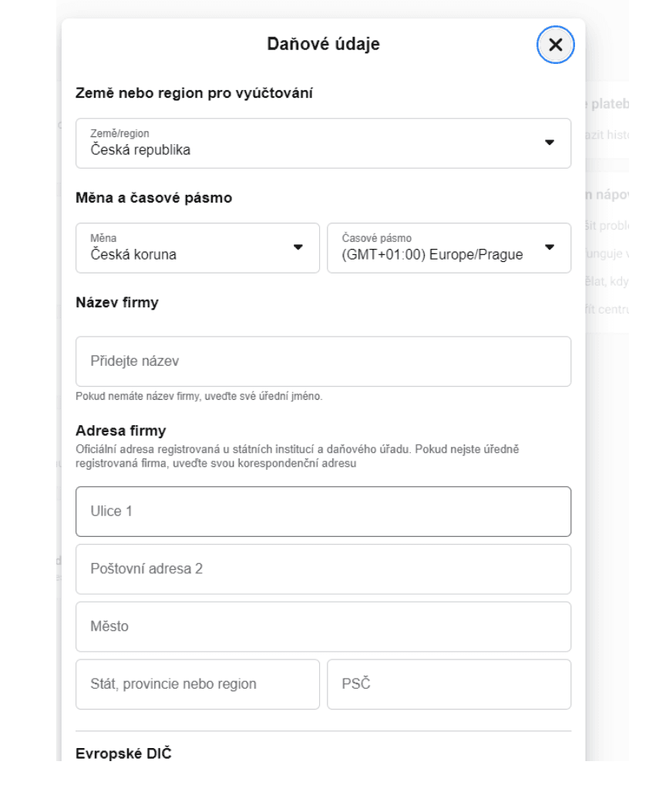Focus the Stát, provincie nebo region field
Screen dimensions: 666x785
pos(197,684)
